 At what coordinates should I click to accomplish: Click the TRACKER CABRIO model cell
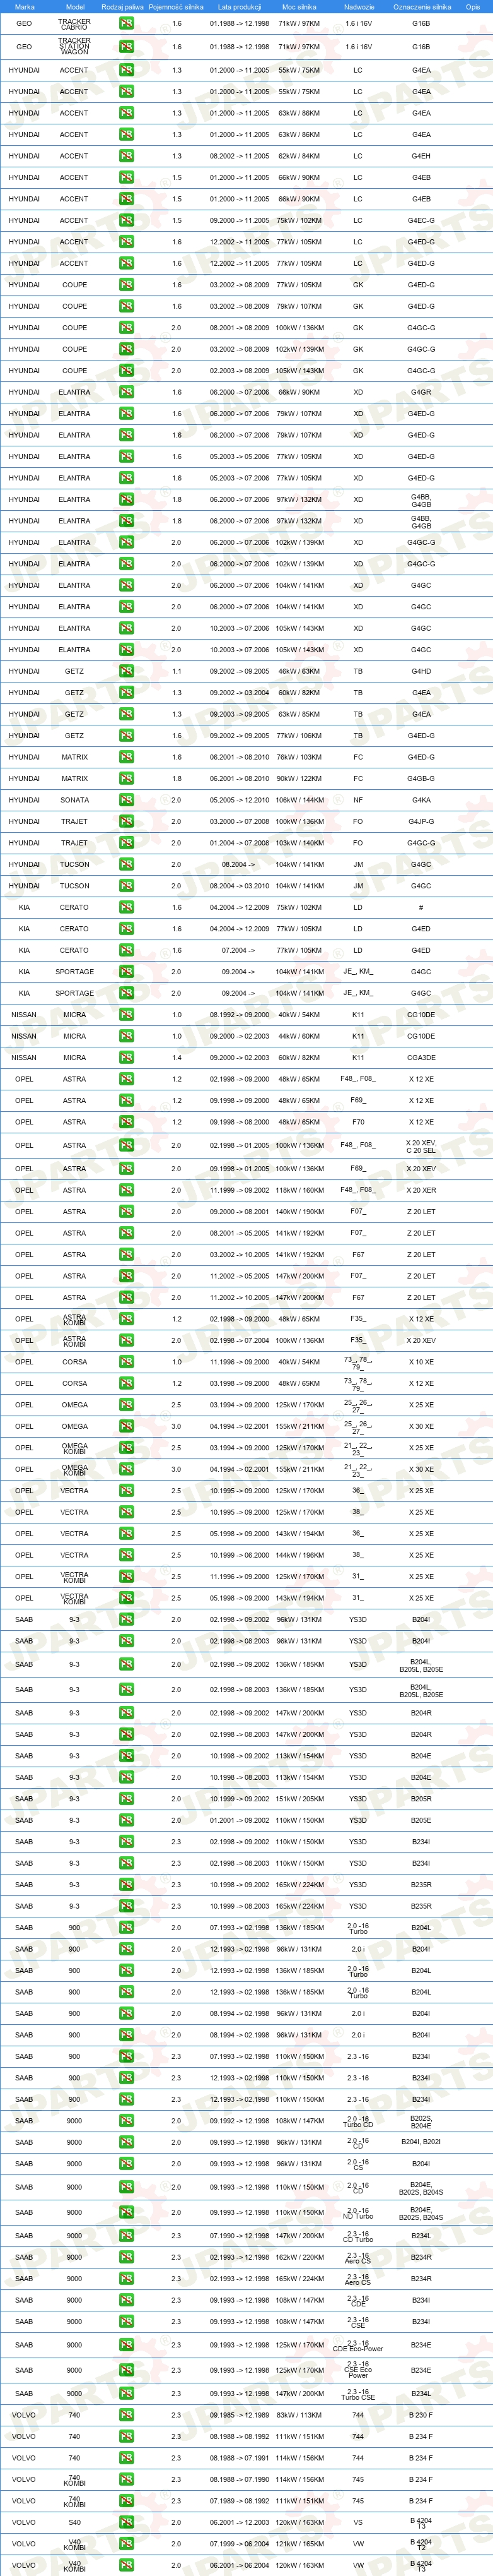pyautogui.click(x=75, y=24)
